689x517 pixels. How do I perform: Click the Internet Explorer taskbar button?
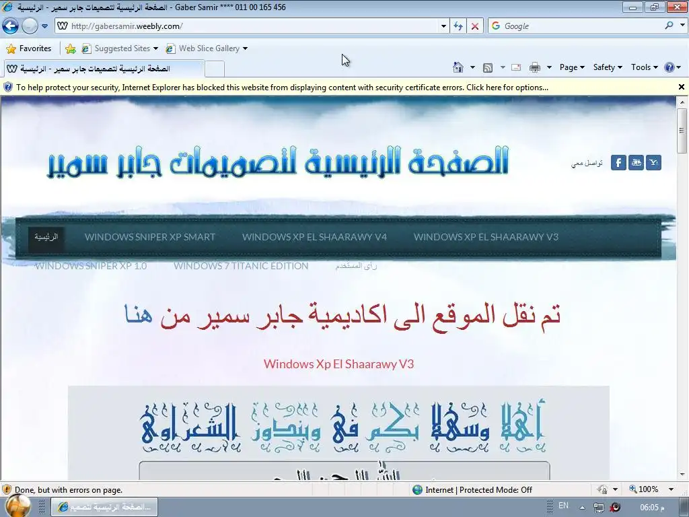104,508
